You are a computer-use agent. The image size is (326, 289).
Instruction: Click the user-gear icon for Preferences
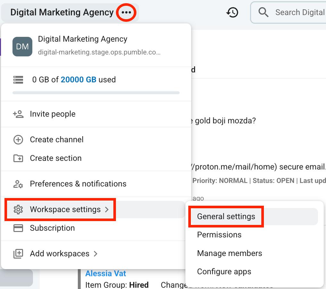point(18,184)
